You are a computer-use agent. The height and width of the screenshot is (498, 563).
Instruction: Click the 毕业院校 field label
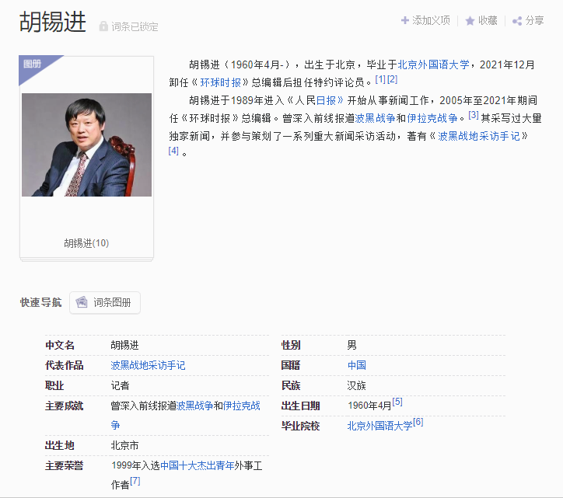pyautogui.click(x=300, y=426)
